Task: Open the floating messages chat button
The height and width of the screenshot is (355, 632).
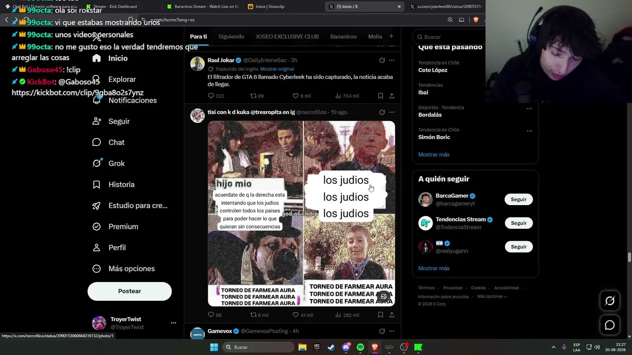Action: tap(610, 325)
